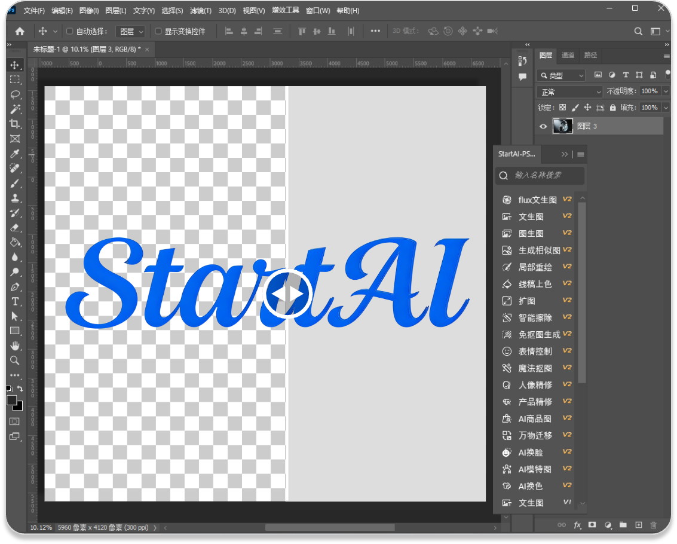
Task: Delete layer using trash icon
Action: [653, 525]
